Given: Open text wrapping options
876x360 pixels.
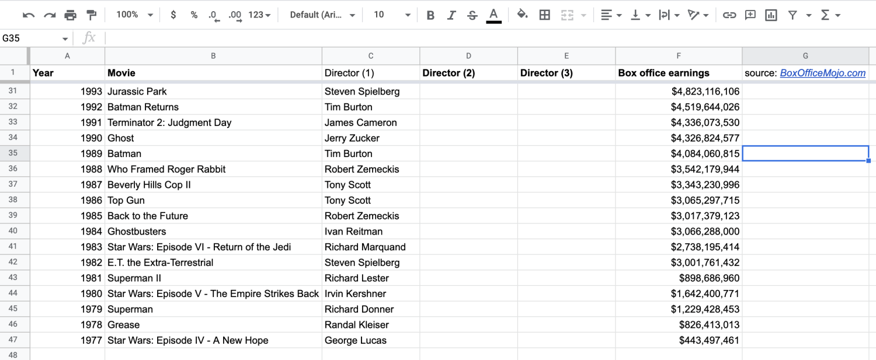Looking at the screenshot, I should pyautogui.click(x=669, y=15).
